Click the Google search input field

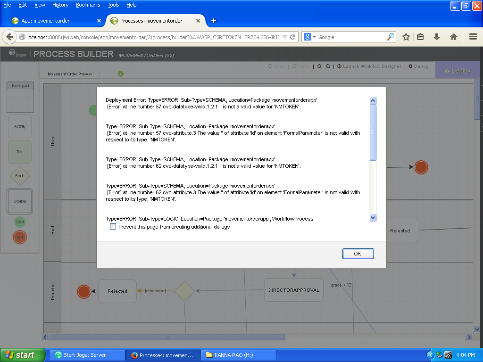[351, 37]
